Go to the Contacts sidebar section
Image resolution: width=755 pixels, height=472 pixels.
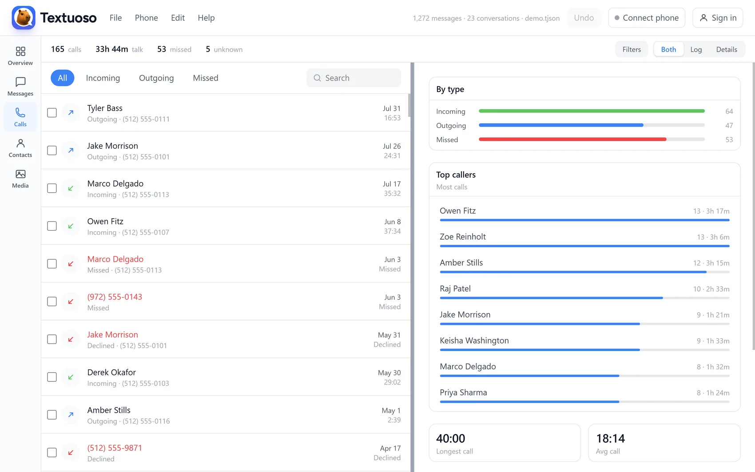click(20, 148)
